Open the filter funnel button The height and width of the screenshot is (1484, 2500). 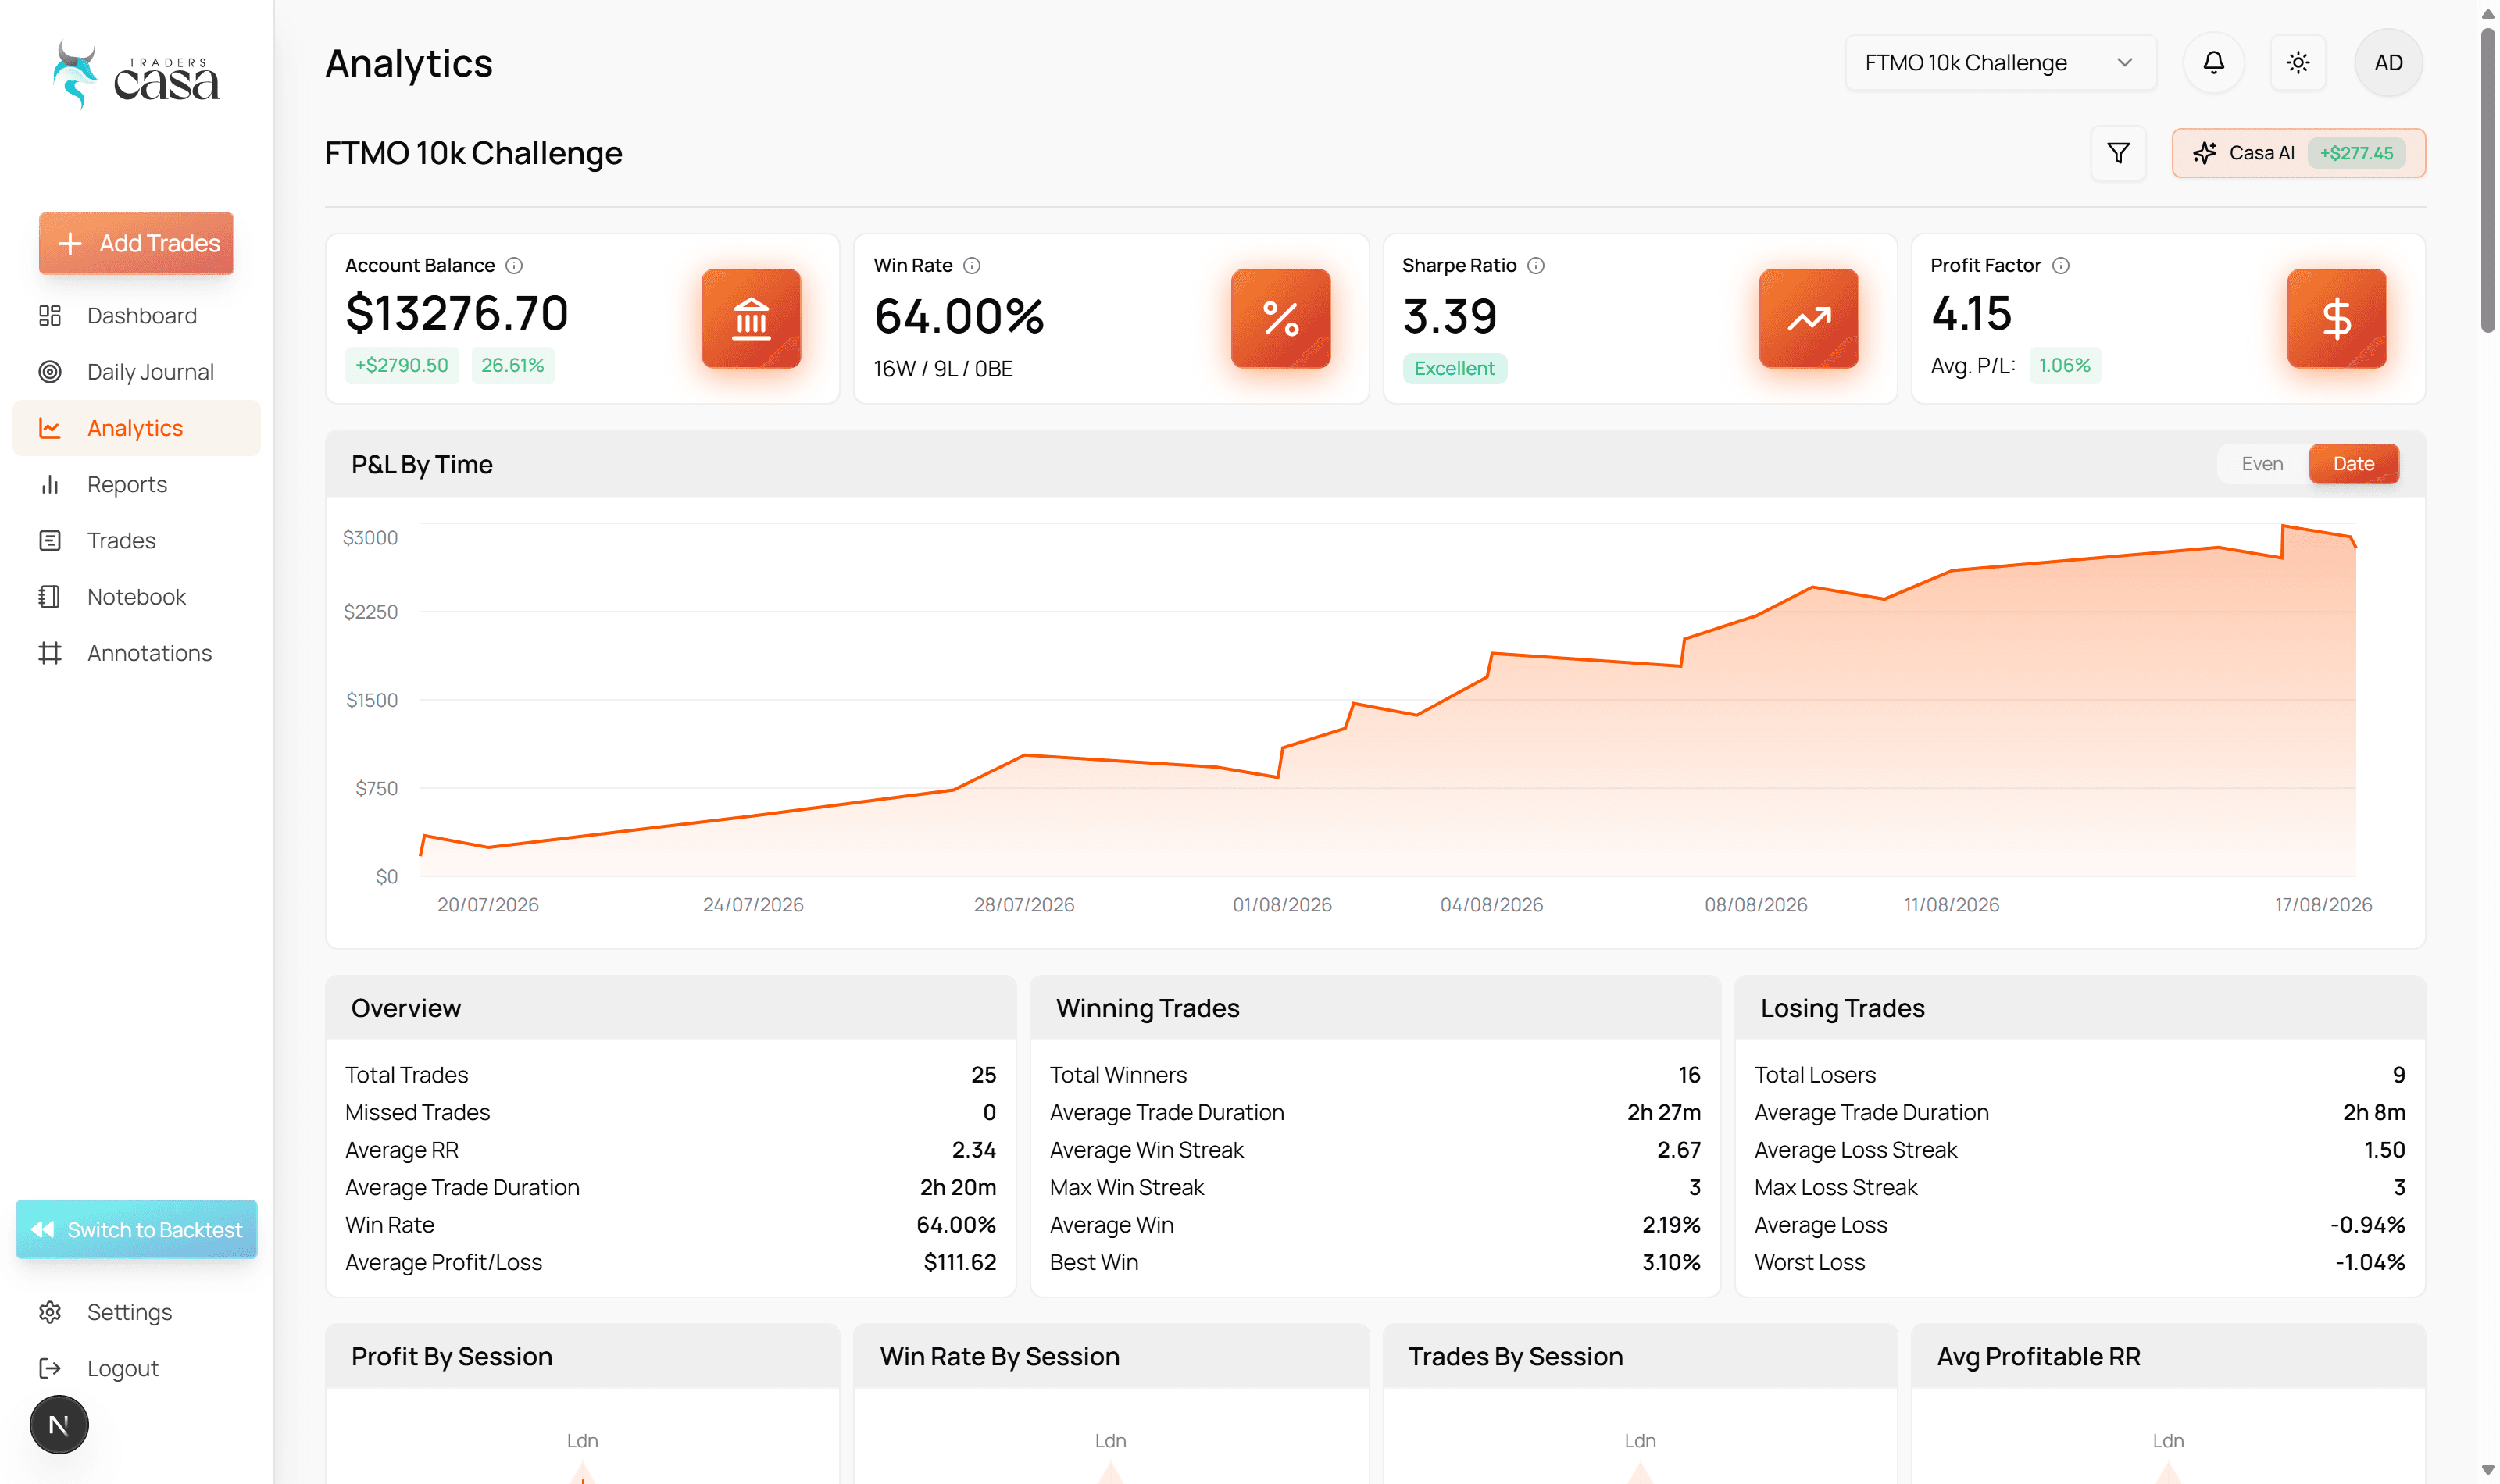(x=2118, y=153)
